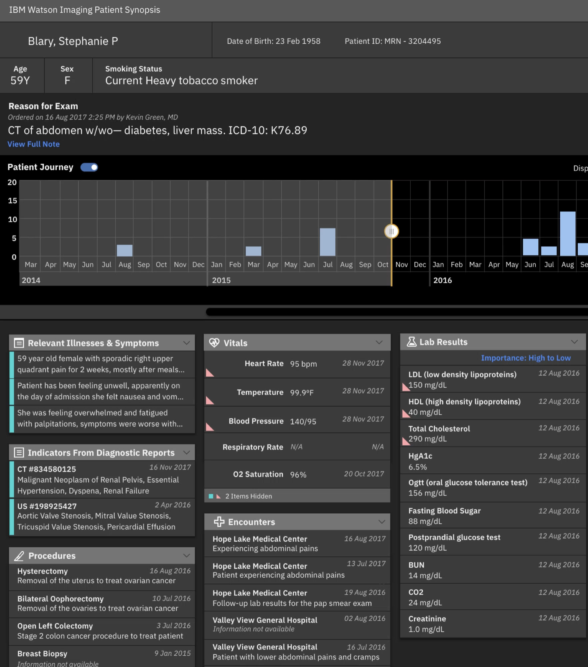
Task: Click the Creatinine 1.0 mg/dL lab result
Action: (x=493, y=624)
